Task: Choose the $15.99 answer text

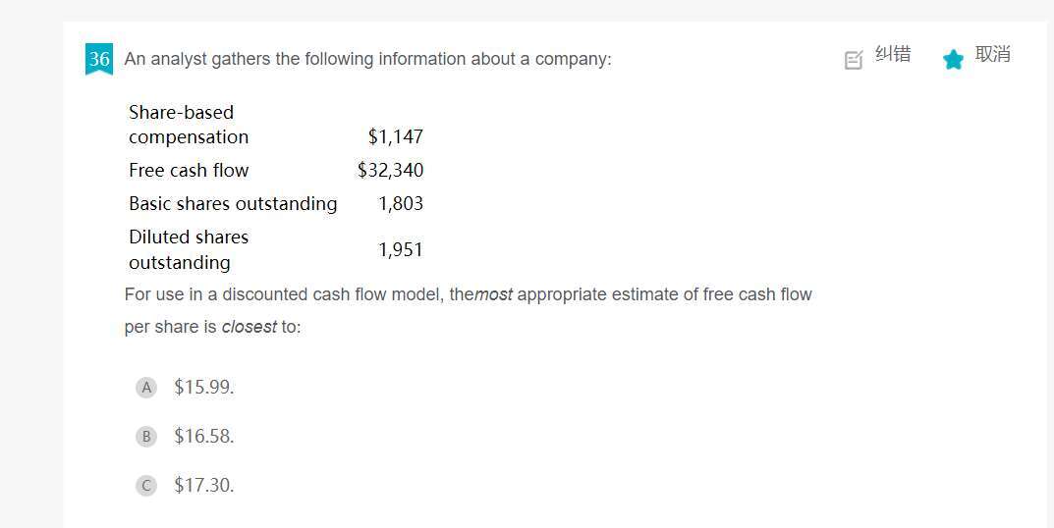Action: click(203, 387)
